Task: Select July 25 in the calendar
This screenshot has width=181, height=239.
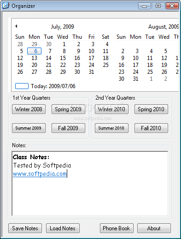Action: click(x=105, y=65)
